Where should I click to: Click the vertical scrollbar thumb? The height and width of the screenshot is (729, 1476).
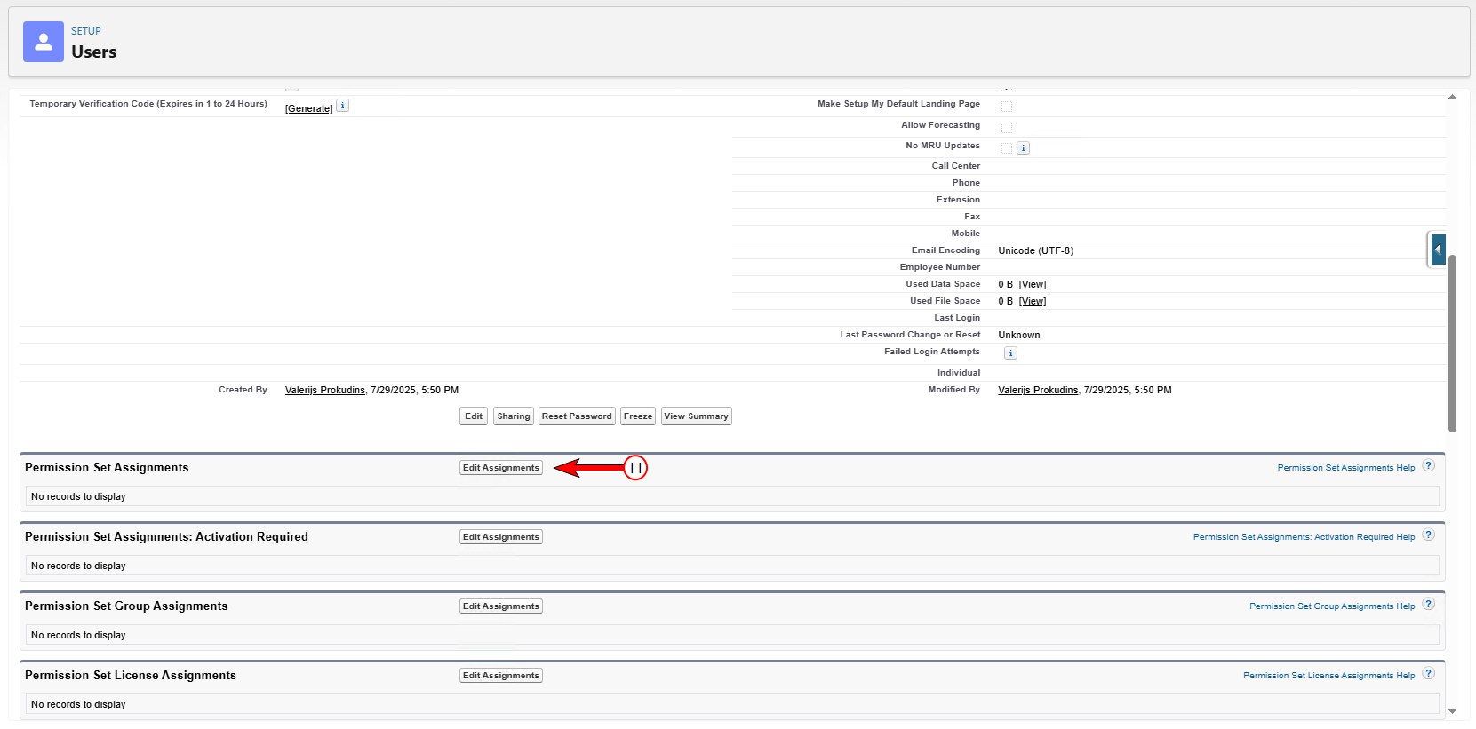click(x=1452, y=343)
